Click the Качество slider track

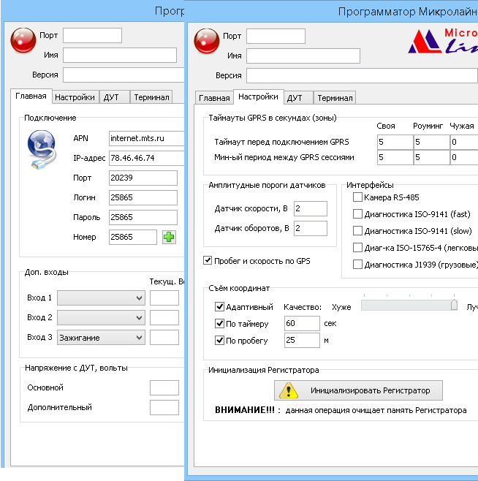click(x=409, y=306)
